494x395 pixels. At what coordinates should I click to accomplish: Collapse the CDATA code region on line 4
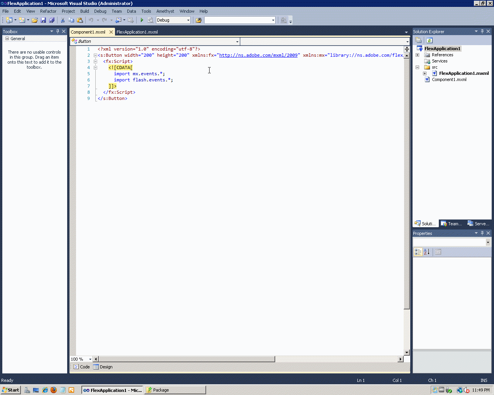[95, 68]
